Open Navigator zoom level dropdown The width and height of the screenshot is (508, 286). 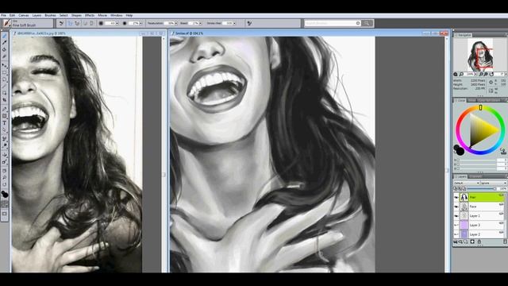475,74
